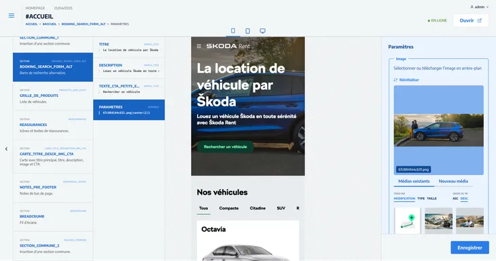
Task: Click selected background image of blue car
Action: 438,130
